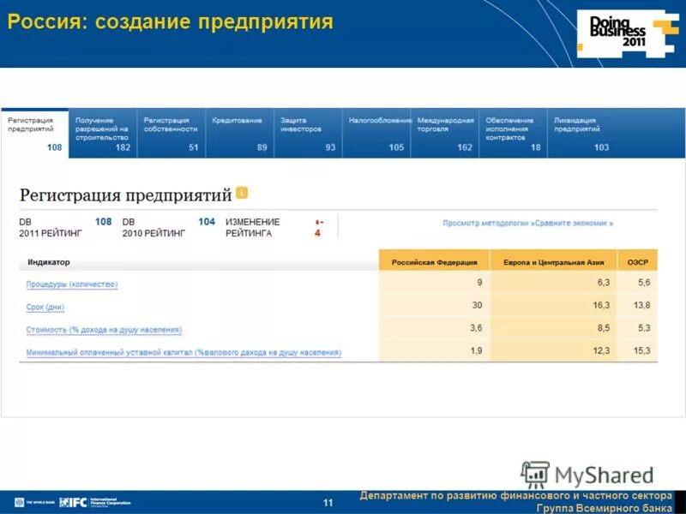Click Europe and Central Asia procedures value 6,3
The height and width of the screenshot is (514, 686).
point(604,283)
